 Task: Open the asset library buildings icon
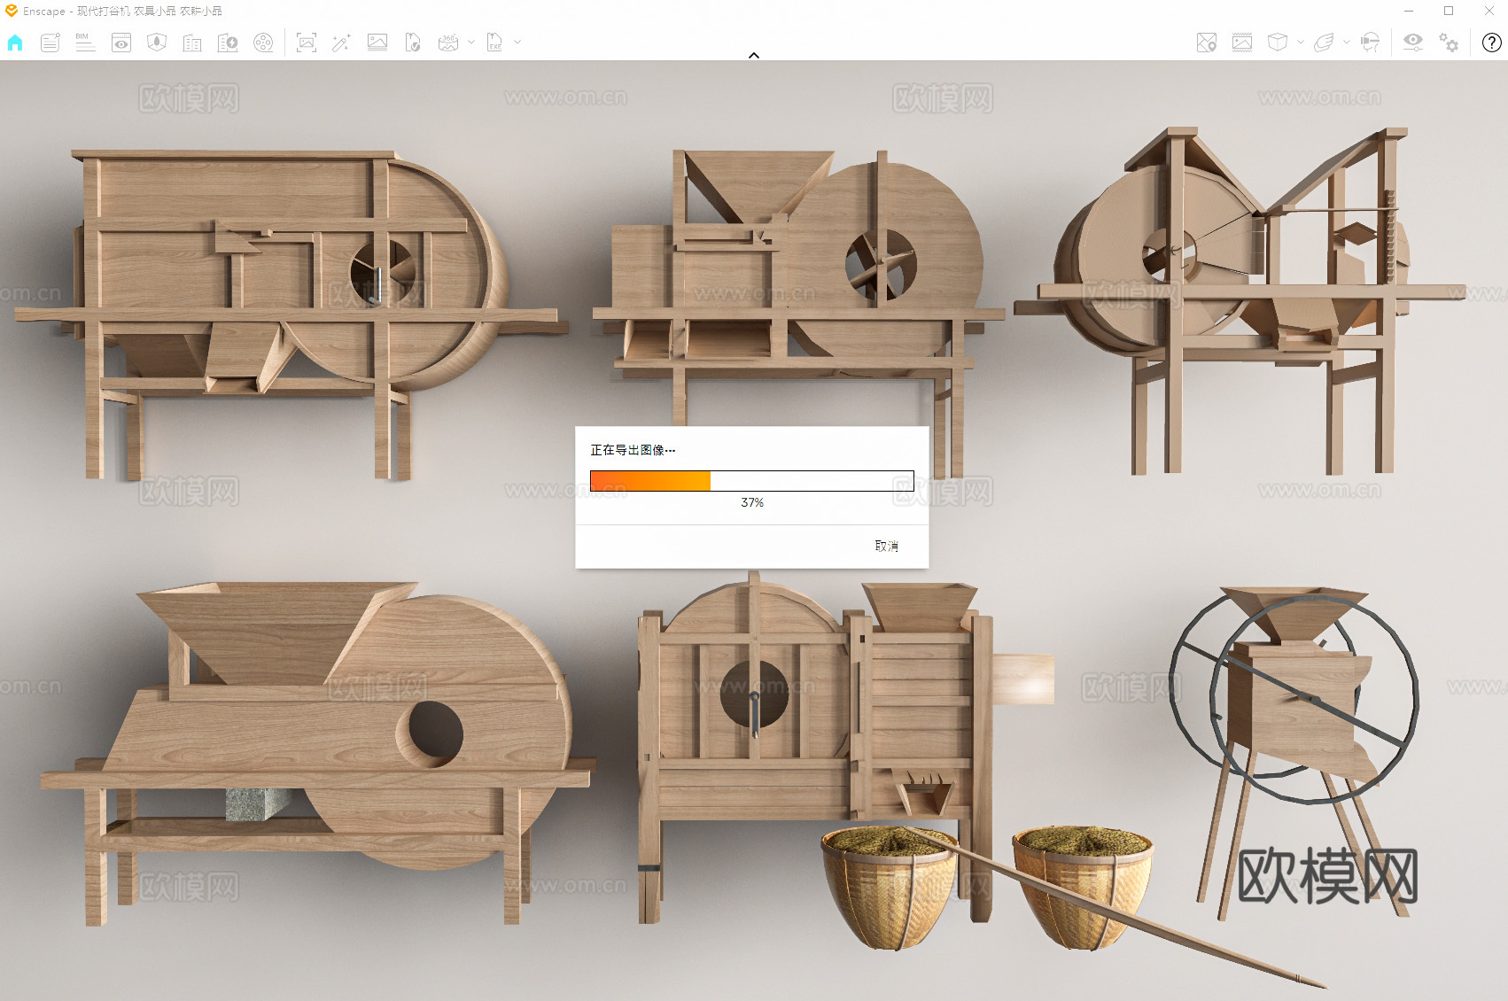pyautogui.click(x=192, y=43)
